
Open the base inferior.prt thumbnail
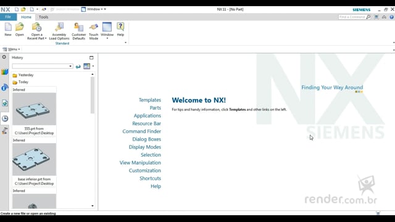[35, 159]
